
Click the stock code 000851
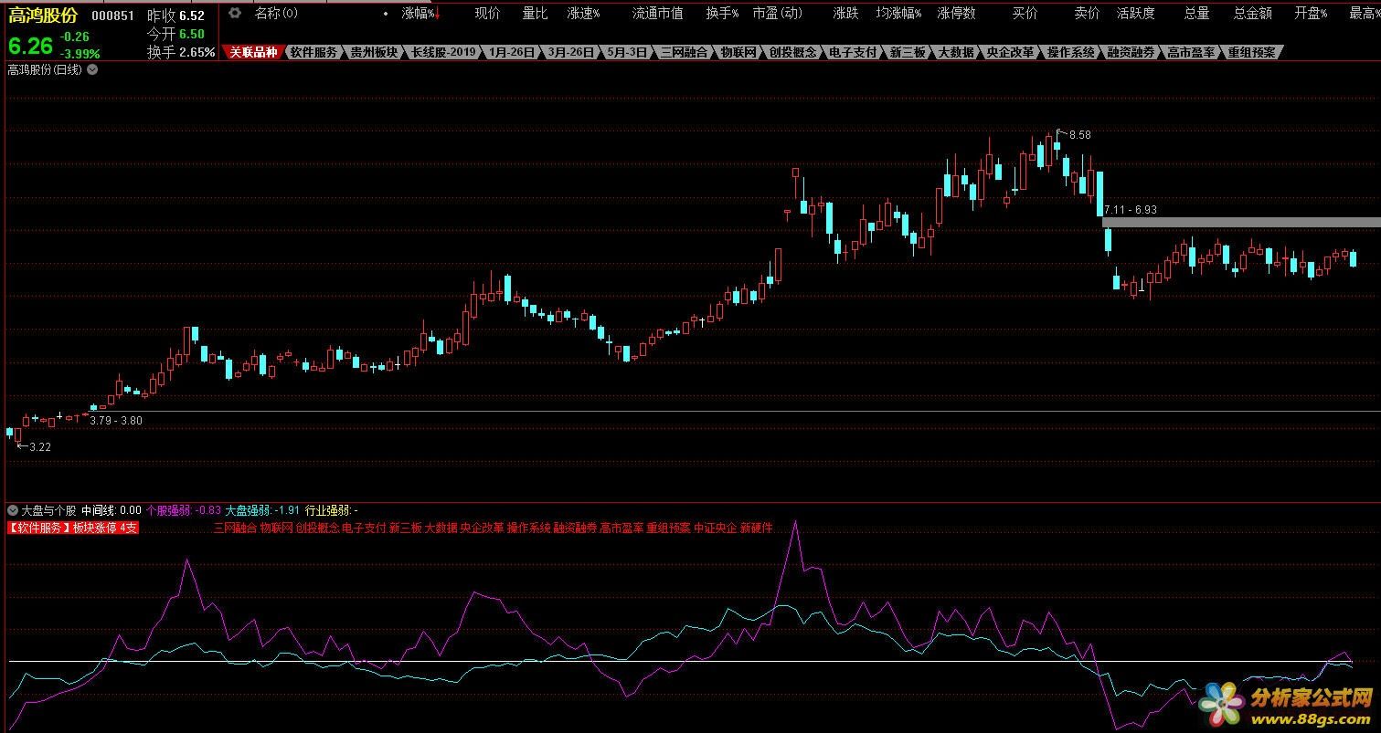coord(113,16)
